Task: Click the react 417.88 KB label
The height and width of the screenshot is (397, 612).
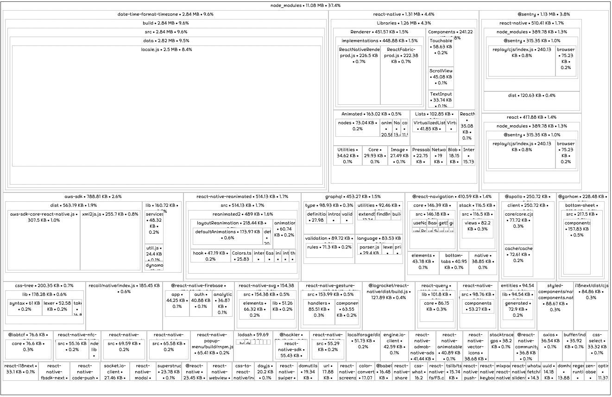Action: point(531,117)
